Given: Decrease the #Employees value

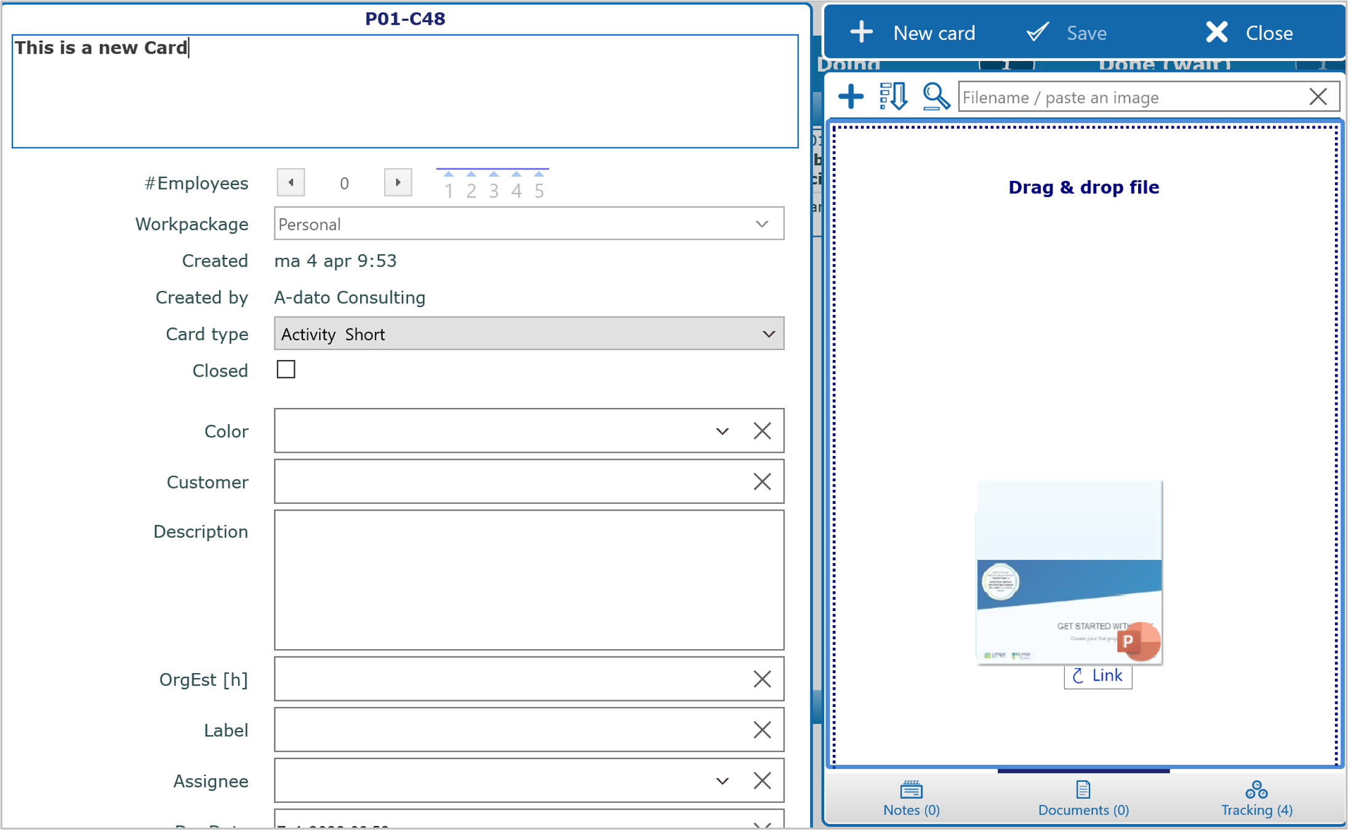Looking at the screenshot, I should [x=291, y=183].
